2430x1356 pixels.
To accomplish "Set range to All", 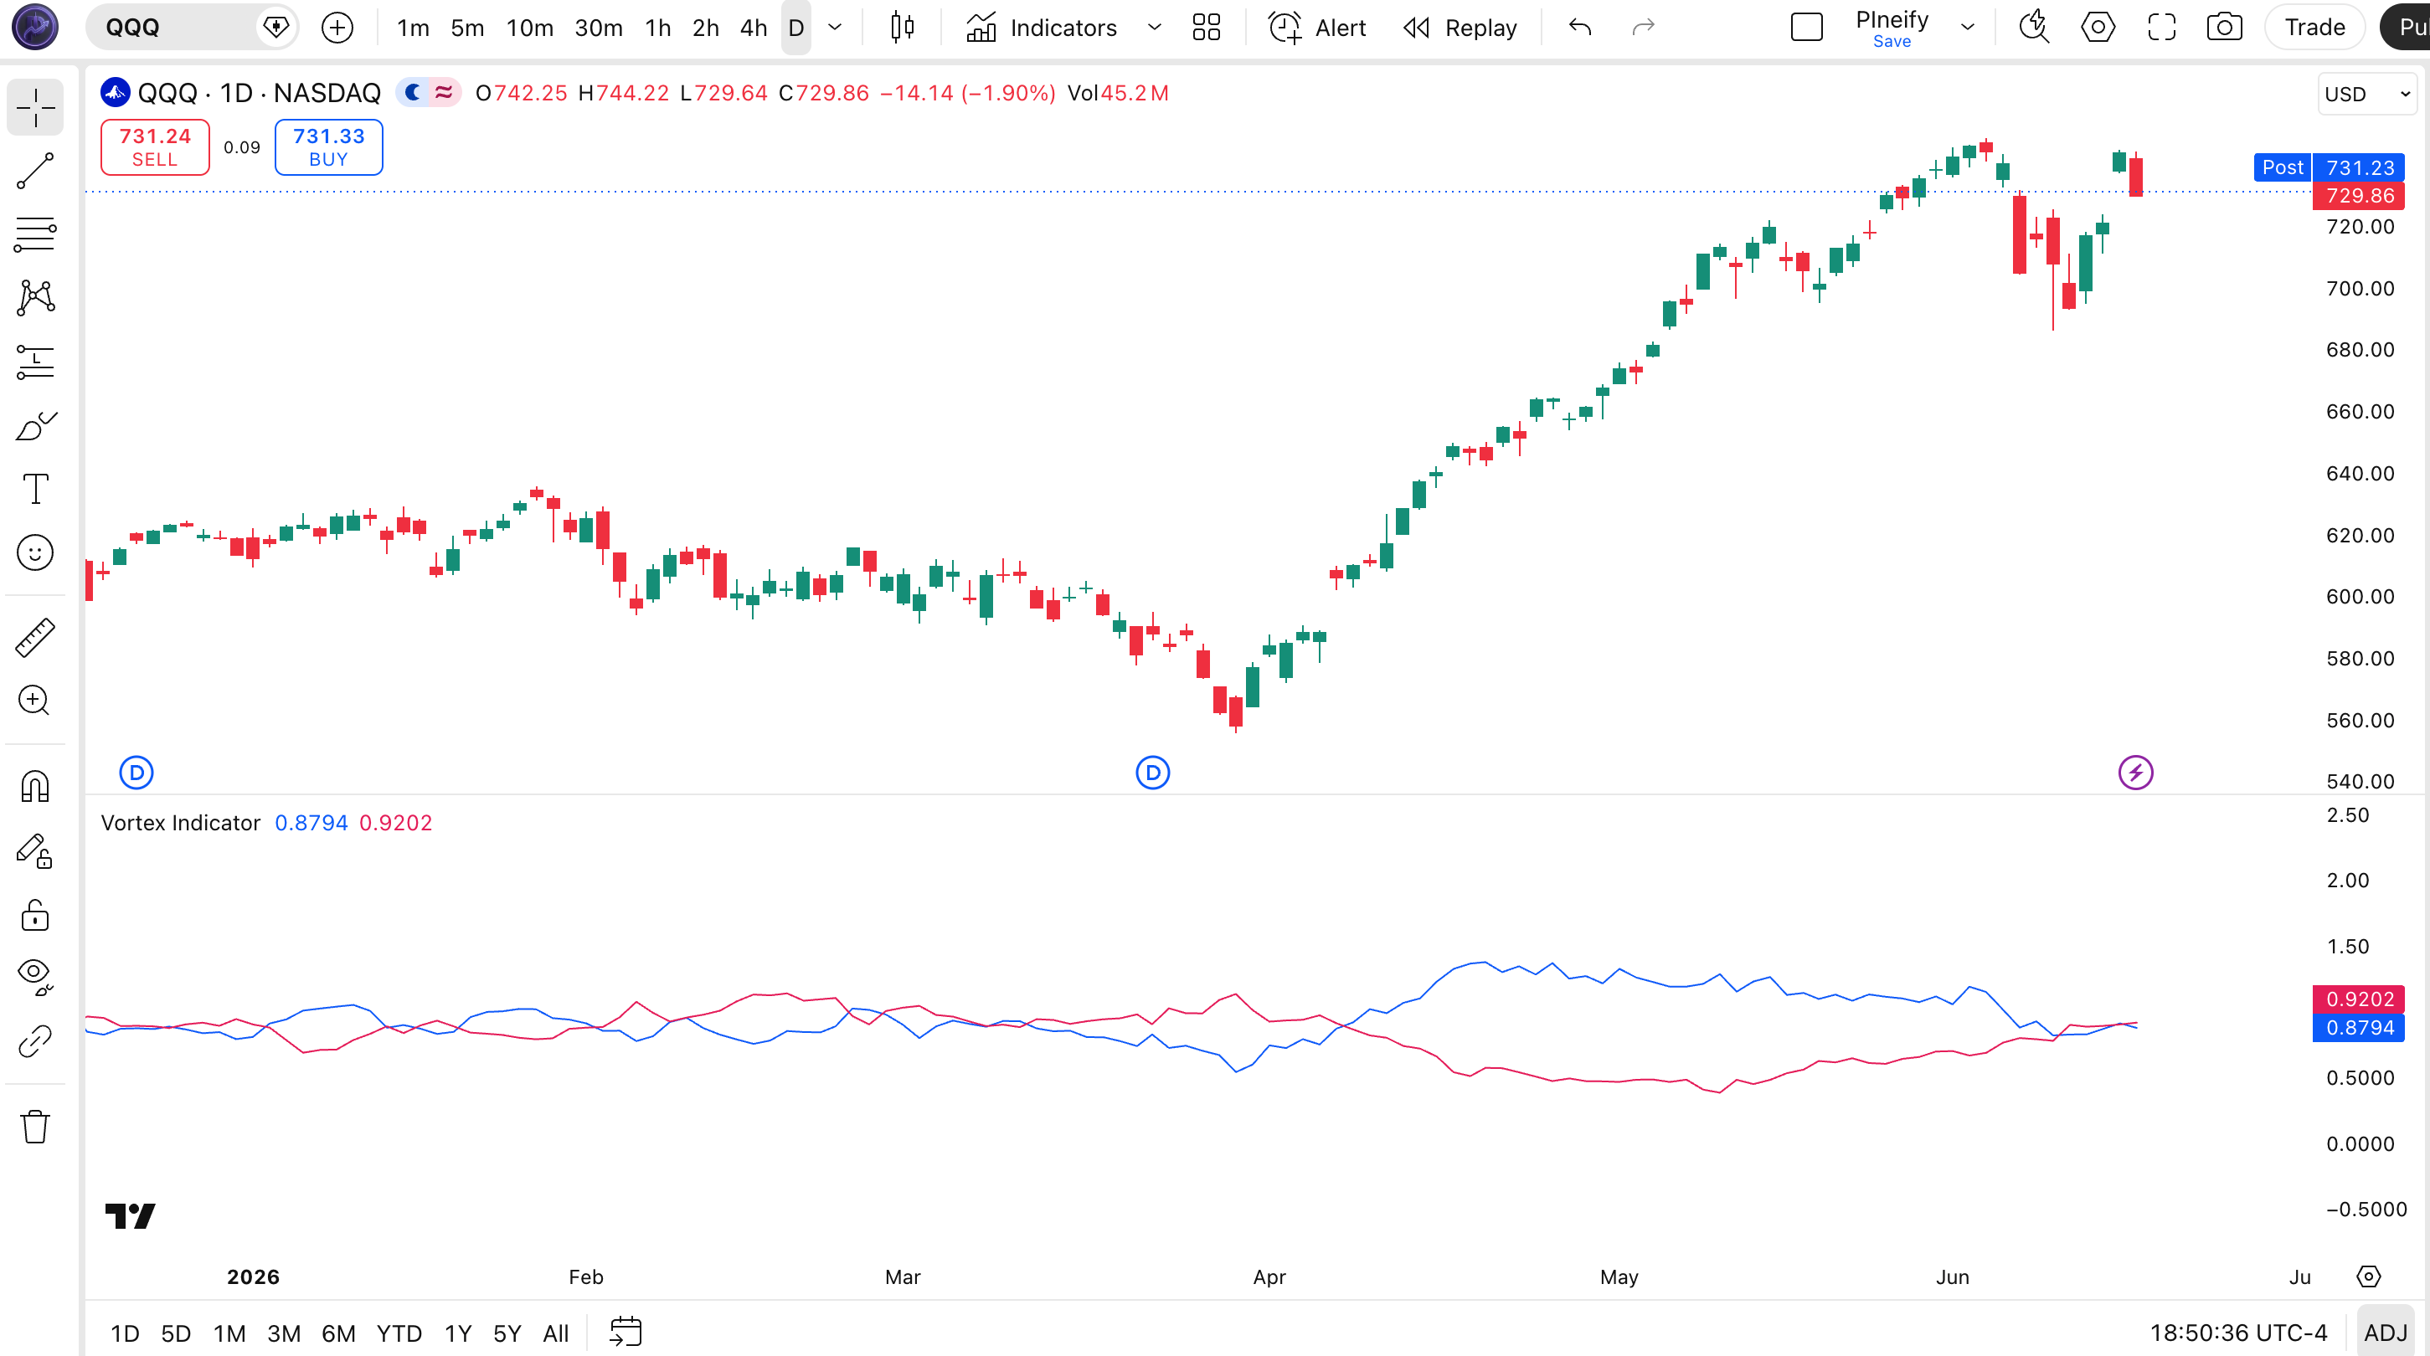I will coord(556,1333).
